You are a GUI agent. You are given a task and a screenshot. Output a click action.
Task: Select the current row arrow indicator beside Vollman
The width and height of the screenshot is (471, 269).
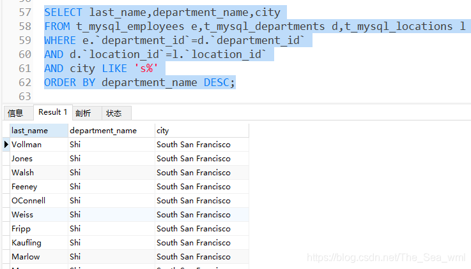[6, 145]
